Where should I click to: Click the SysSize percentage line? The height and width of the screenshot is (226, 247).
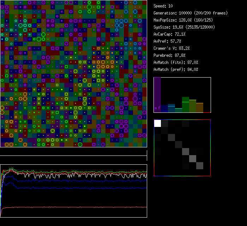pyautogui.click(x=184, y=27)
